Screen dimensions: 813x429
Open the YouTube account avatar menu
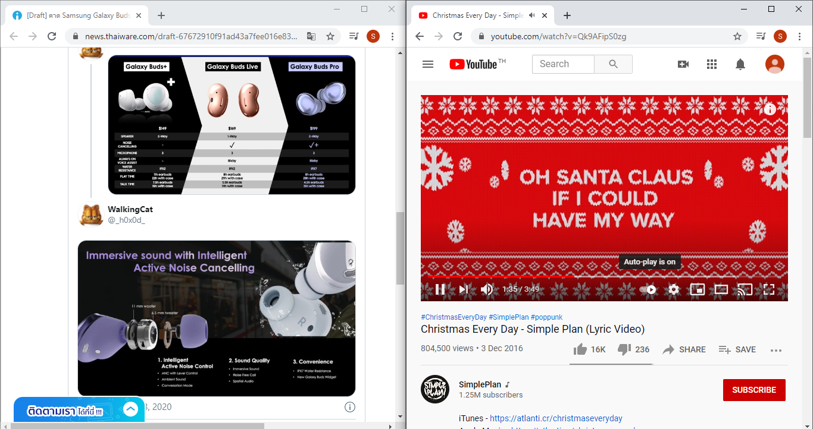pyautogui.click(x=775, y=64)
